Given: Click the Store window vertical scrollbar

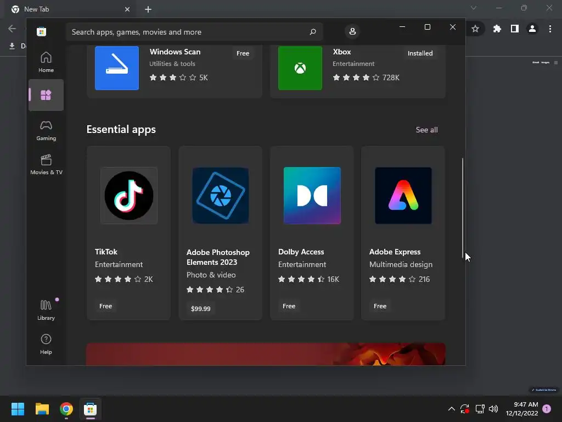Looking at the screenshot, I should click(462, 207).
